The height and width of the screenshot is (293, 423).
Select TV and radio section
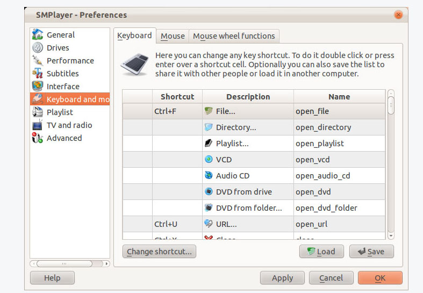pyautogui.click(x=69, y=125)
